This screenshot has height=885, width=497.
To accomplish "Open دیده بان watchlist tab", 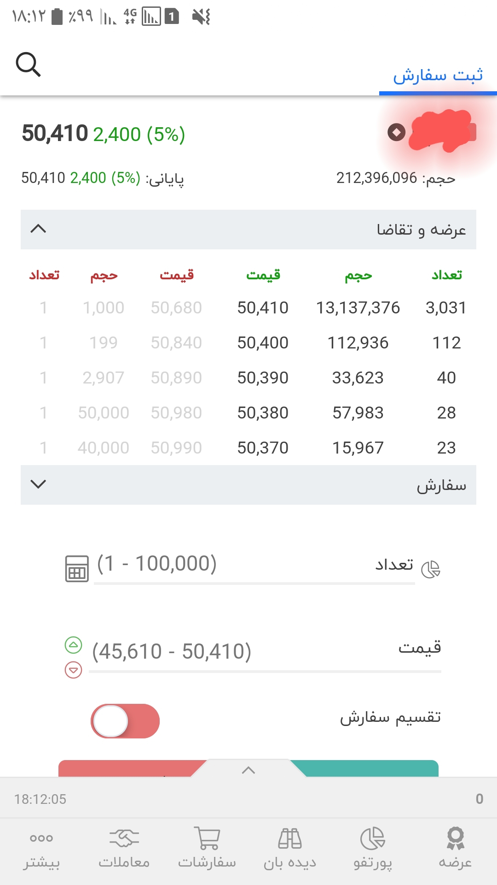I will pos(290,848).
